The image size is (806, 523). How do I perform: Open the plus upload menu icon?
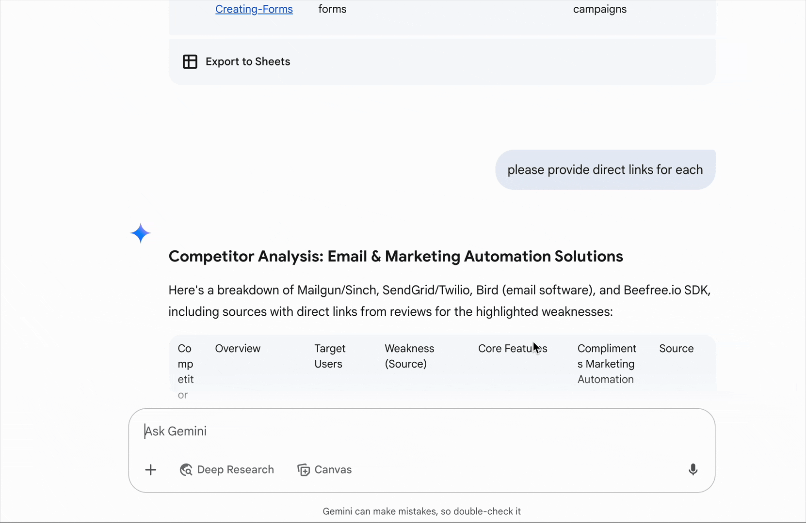pyautogui.click(x=150, y=470)
